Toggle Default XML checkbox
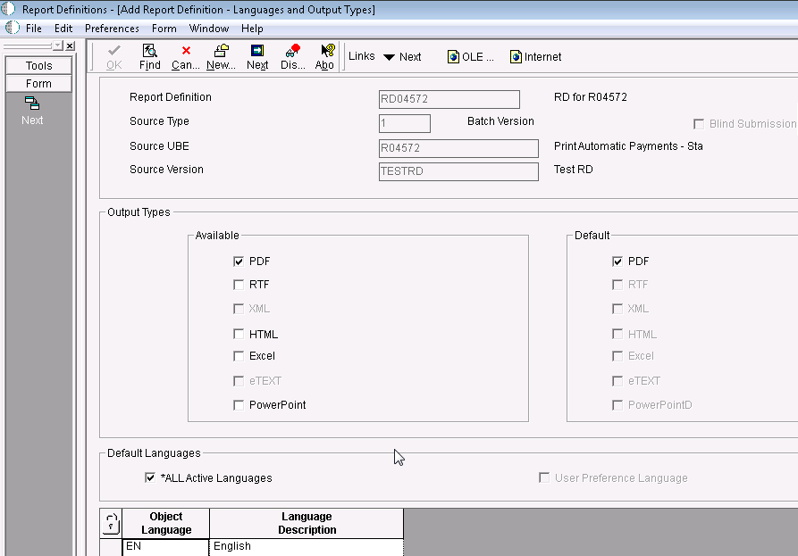 tap(617, 309)
